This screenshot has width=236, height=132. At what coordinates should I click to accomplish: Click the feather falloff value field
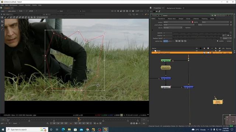(x=168, y=38)
